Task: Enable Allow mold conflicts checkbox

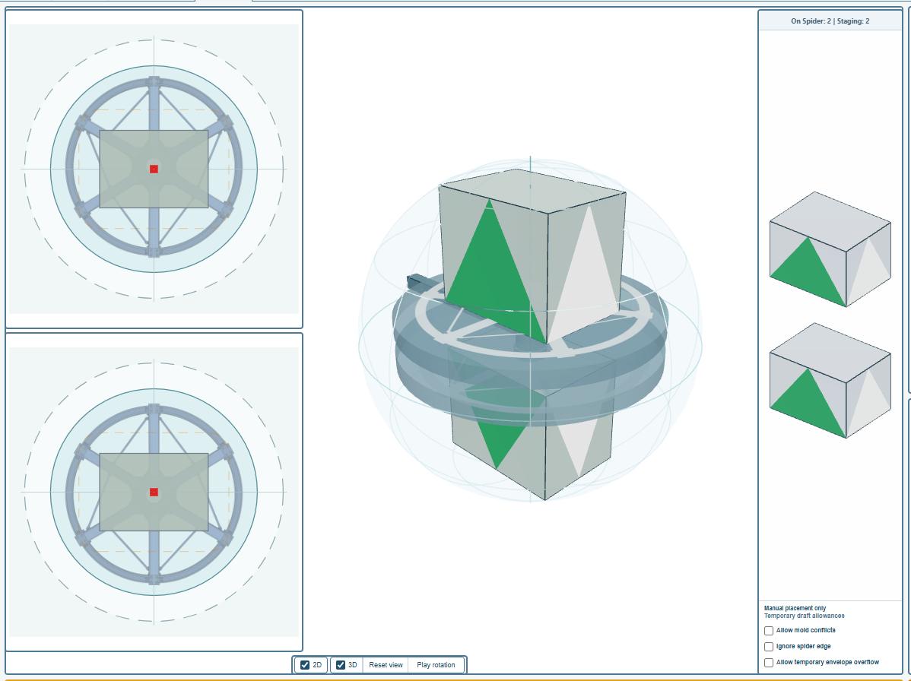Action: 769,631
